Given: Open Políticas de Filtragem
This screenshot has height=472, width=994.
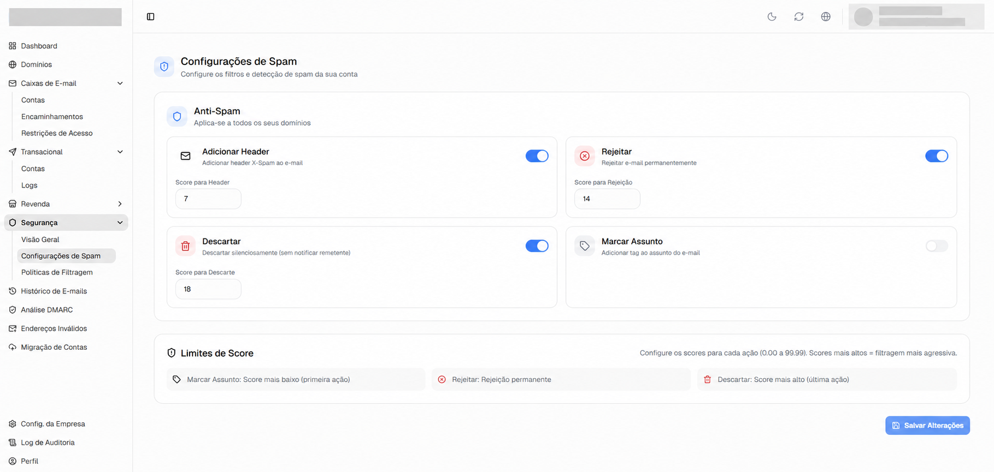Looking at the screenshot, I should point(57,272).
